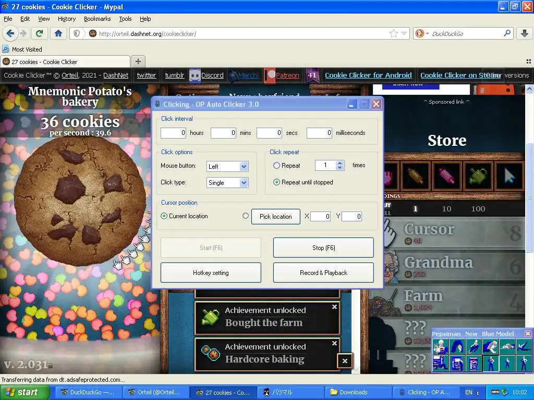Select the Pepsi can thumbnail in the Pepsiman window
The height and width of the screenshot is (400, 534).
[x=474, y=363]
